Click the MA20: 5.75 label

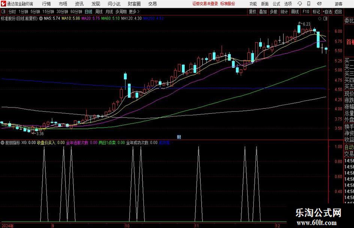[91, 18]
